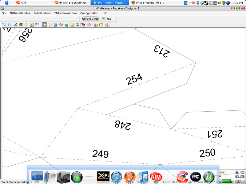This screenshot has height=184, width=246.
Task: Open the monitor computer icon in dock
Action: (x=37, y=177)
